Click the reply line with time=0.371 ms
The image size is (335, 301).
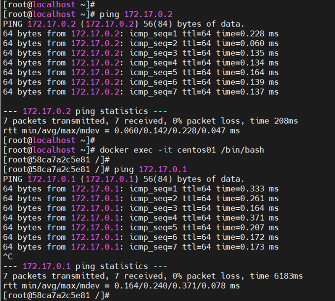click(x=141, y=218)
